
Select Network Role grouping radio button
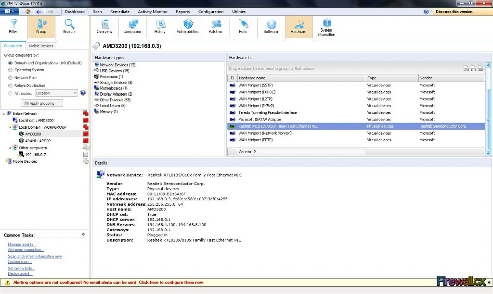[x=11, y=78]
